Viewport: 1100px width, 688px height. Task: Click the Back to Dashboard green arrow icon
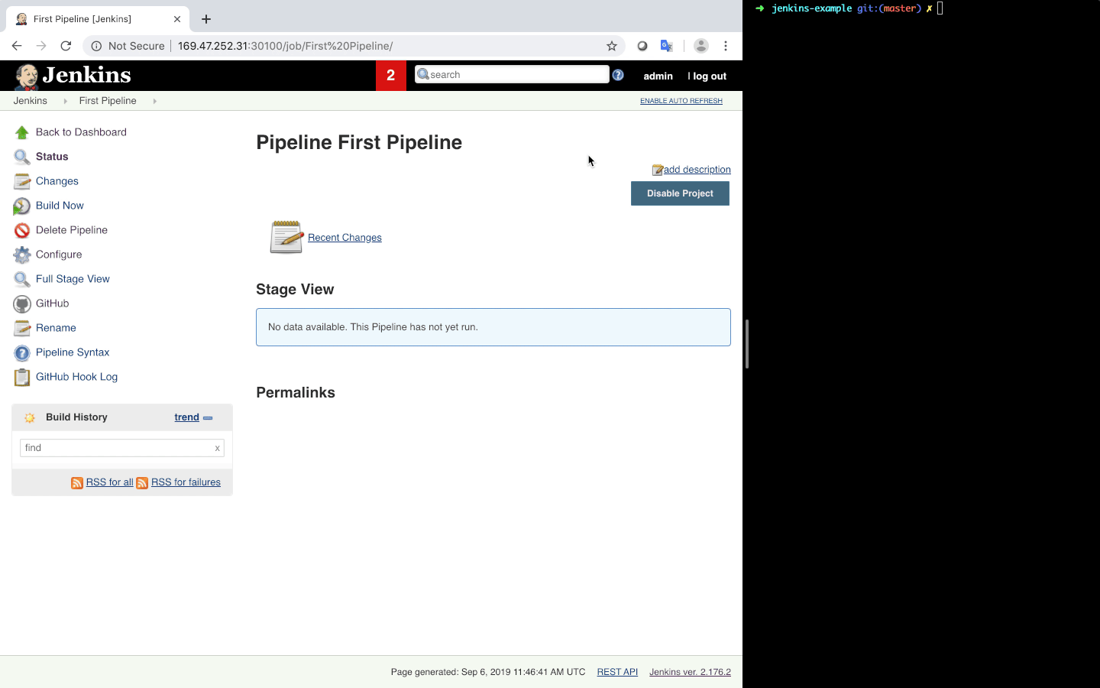coord(22,132)
